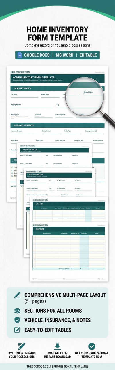Click the Item Description column header in BEETROOMS table
The width and height of the screenshot is (115, 370).
46,233
